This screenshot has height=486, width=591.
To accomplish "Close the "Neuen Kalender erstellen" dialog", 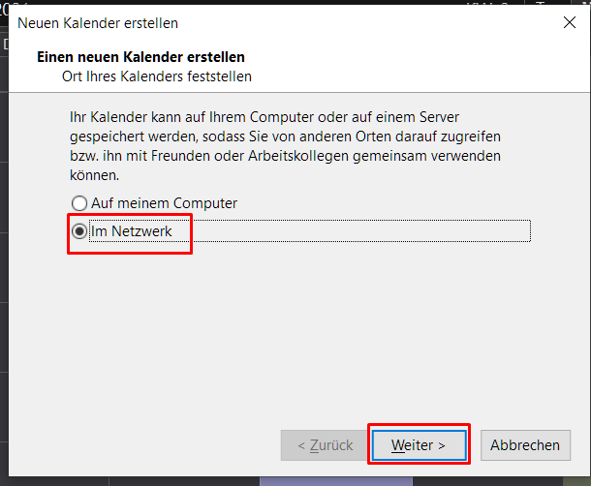I will click(x=569, y=22).
